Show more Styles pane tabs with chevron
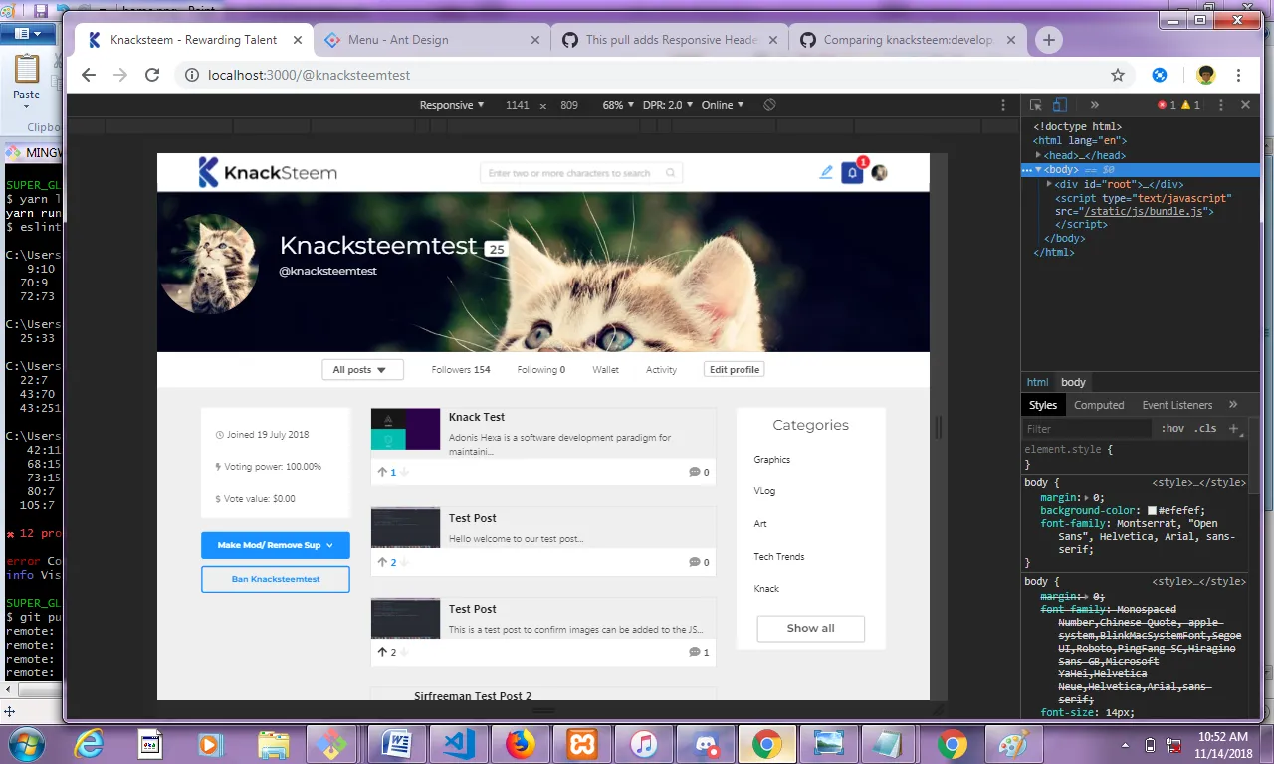The width and height of the screenshot is (1274, 764). (x=1233, y=405)
